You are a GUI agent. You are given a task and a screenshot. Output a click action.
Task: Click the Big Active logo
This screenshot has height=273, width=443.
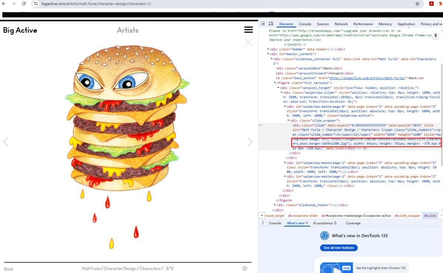click(x=20, y=30)
